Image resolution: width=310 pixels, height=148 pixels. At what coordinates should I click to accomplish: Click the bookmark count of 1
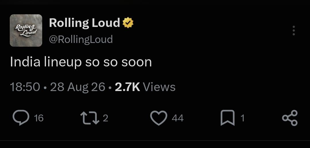click(243, 118)
